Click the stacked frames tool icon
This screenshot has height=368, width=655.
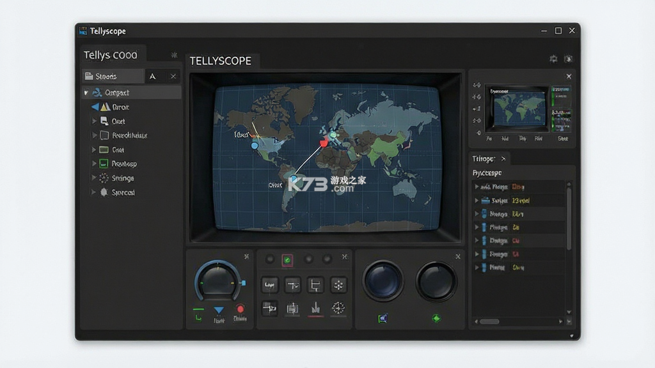pyautogui.click(x=292, y=309)
